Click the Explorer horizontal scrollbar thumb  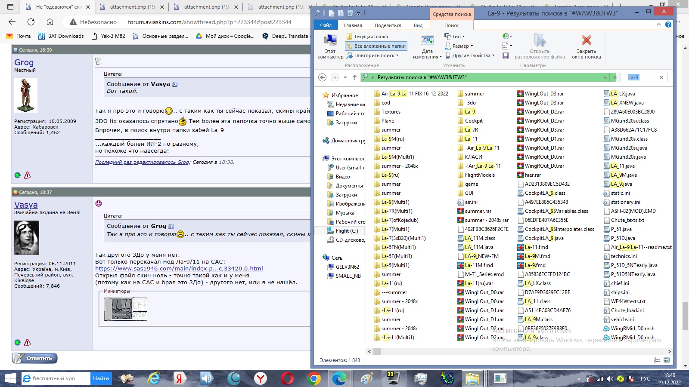tap(377, 351)
